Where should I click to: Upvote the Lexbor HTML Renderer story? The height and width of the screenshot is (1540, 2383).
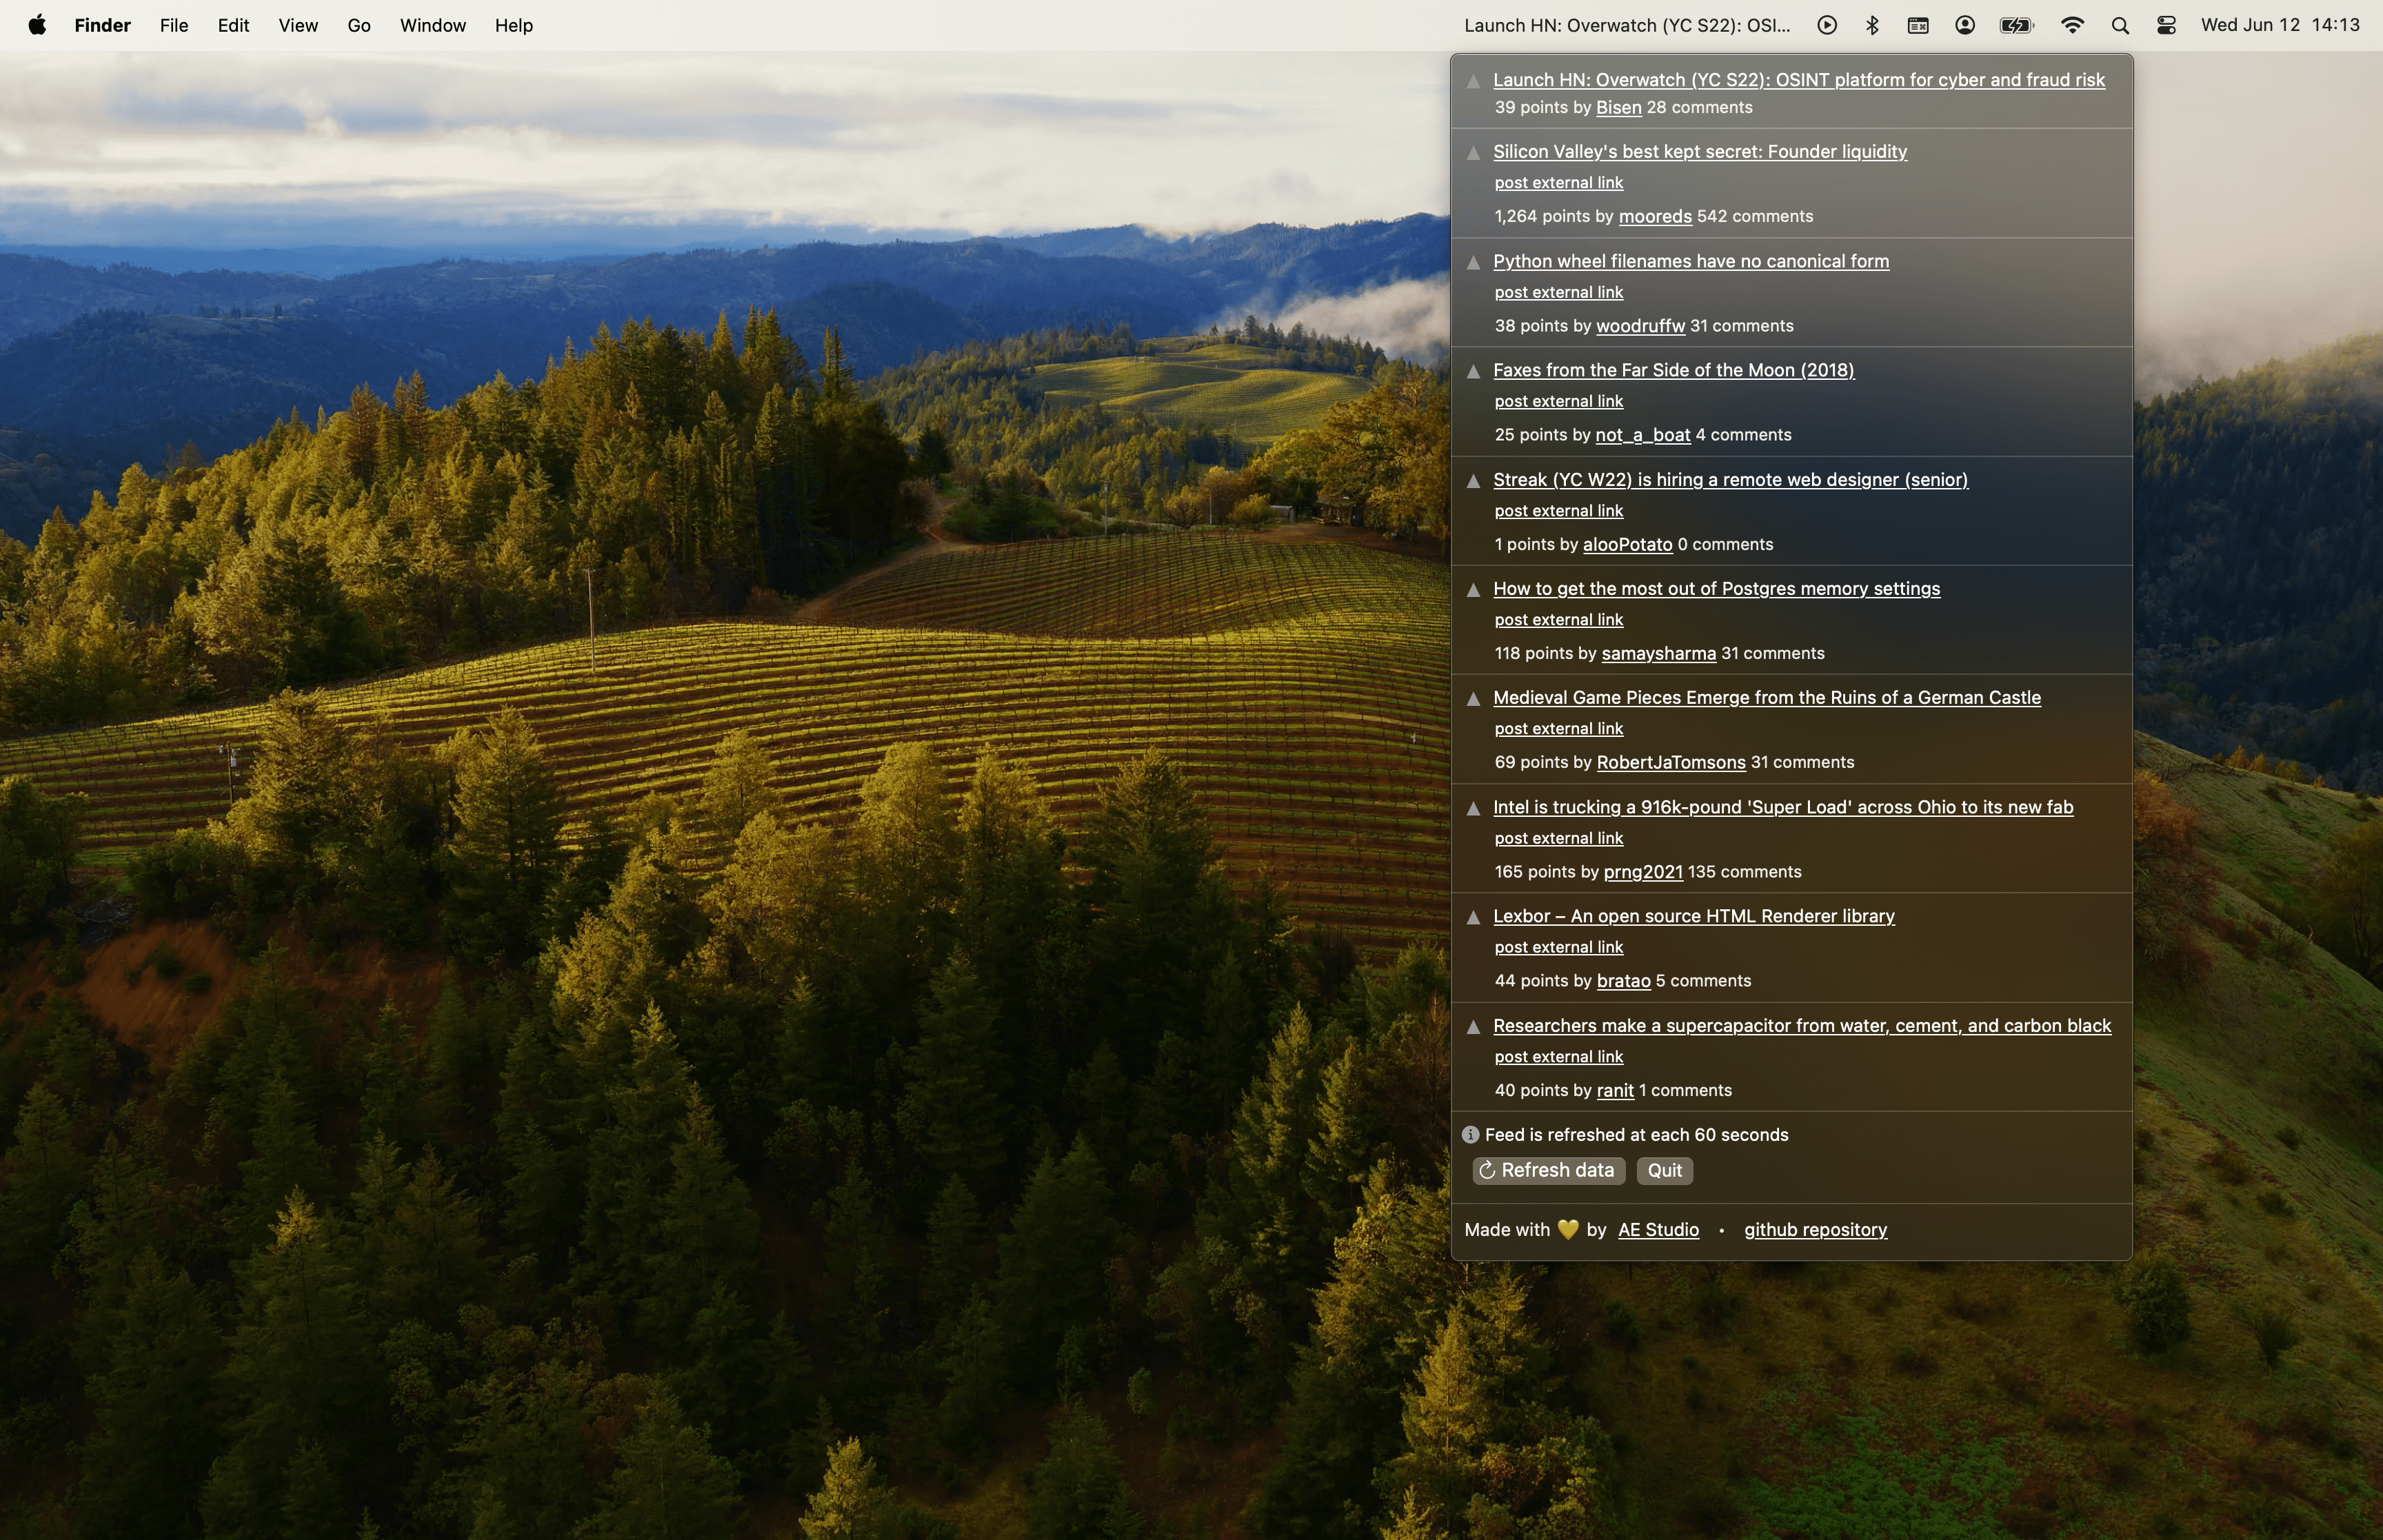(x=1474, y=916)
